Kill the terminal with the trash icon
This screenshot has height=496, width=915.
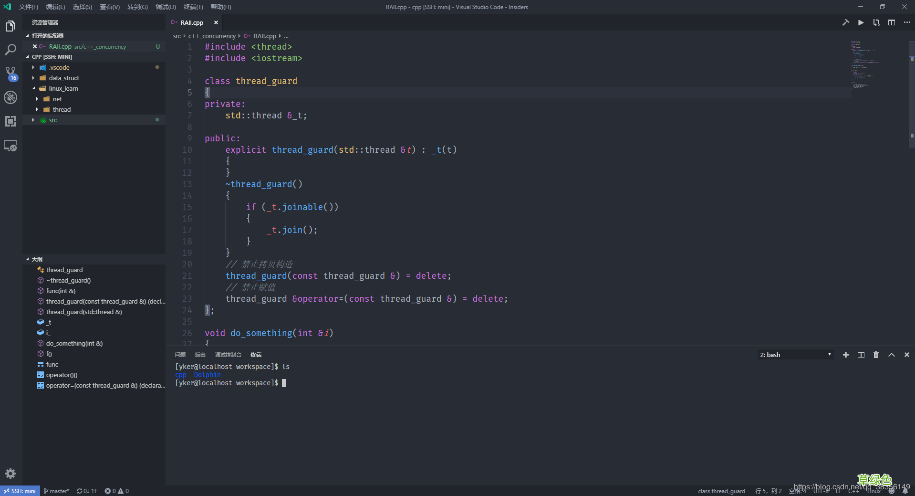[876, 355]
